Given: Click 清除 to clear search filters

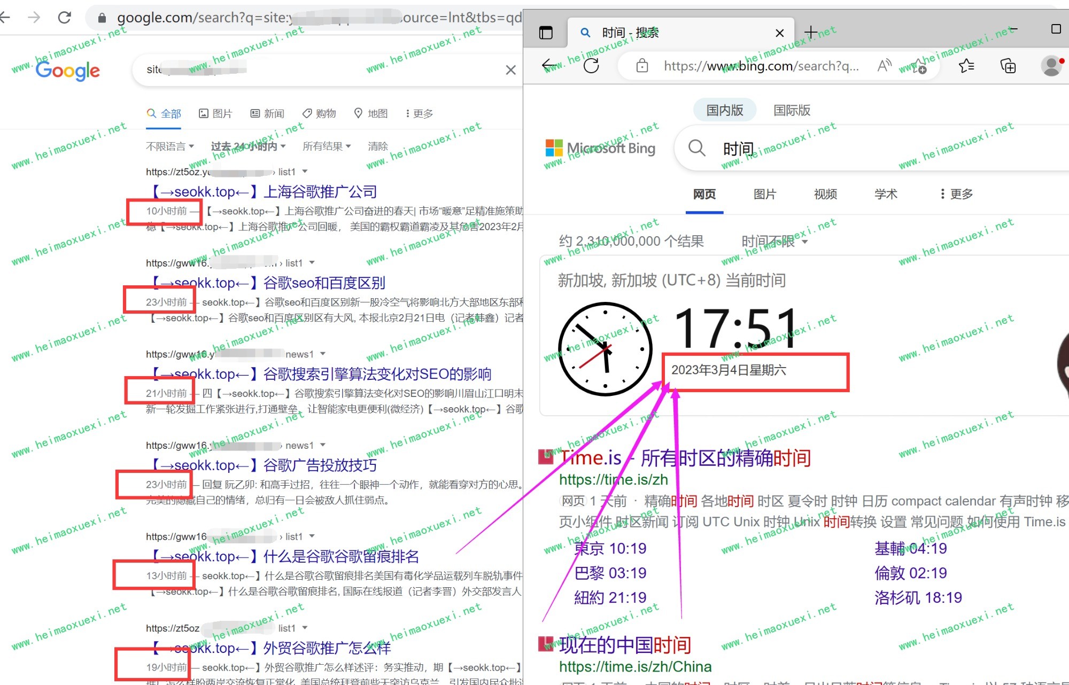Looking at the screenshot, I should 377,146.
